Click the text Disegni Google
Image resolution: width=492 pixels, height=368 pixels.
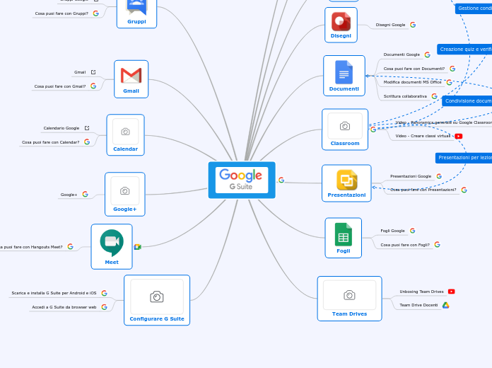390,25
